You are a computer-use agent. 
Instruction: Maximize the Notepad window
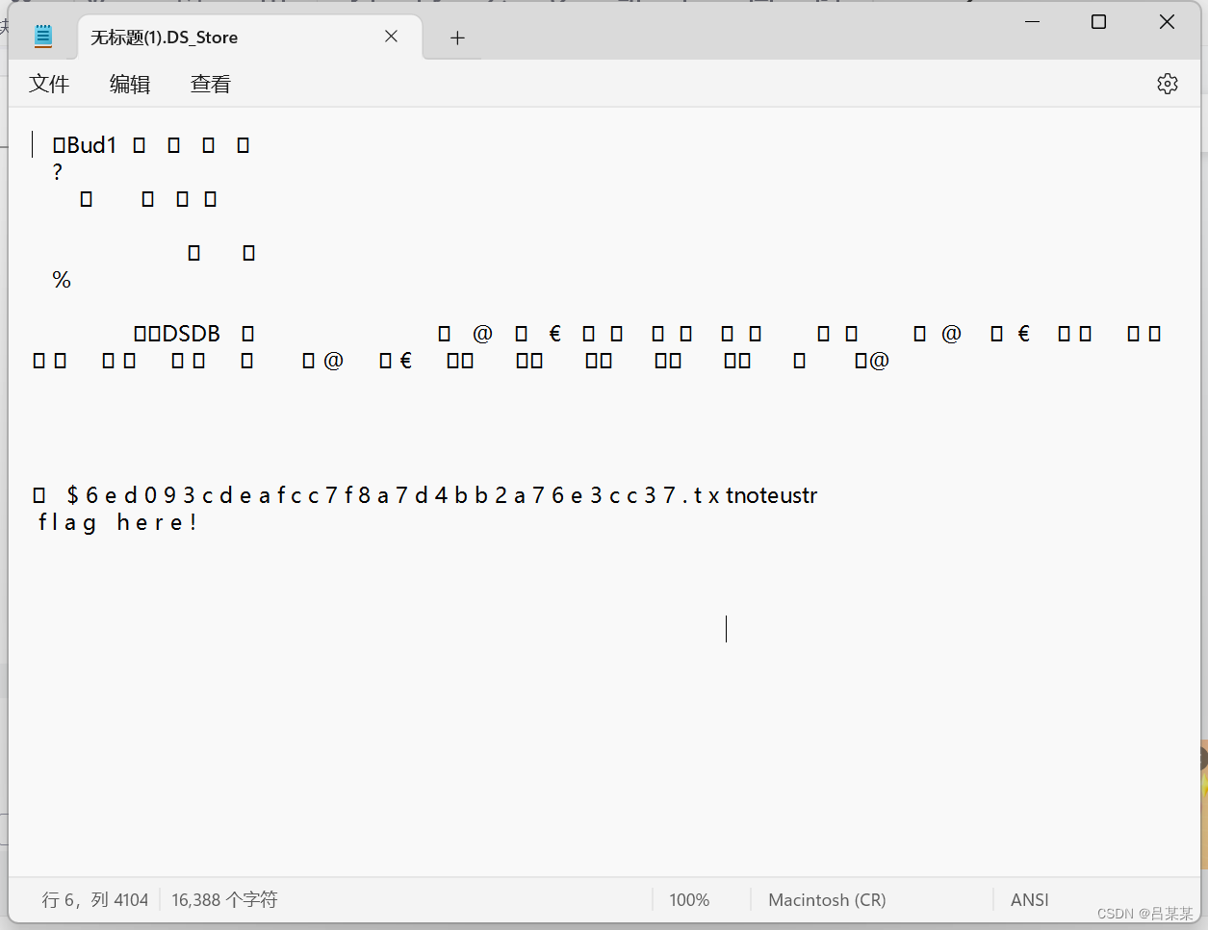(x=1098, y=21)
